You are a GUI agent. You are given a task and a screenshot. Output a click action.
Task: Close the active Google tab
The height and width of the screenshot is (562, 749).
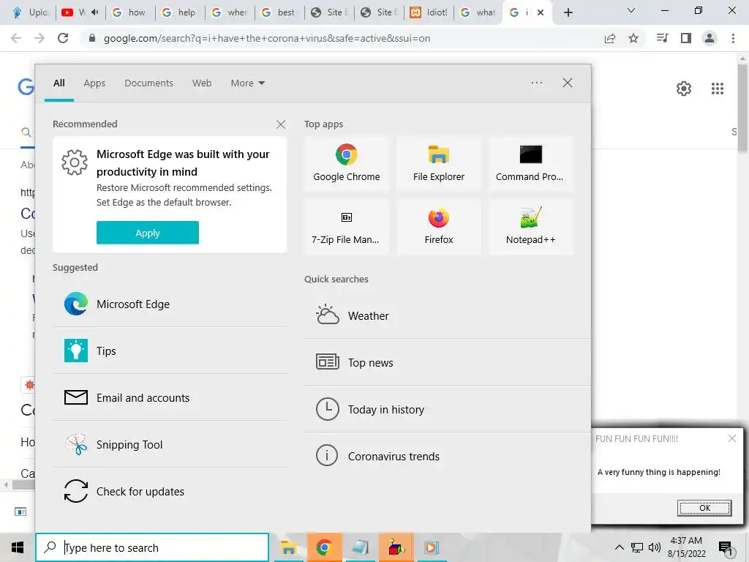click(541, 12)
